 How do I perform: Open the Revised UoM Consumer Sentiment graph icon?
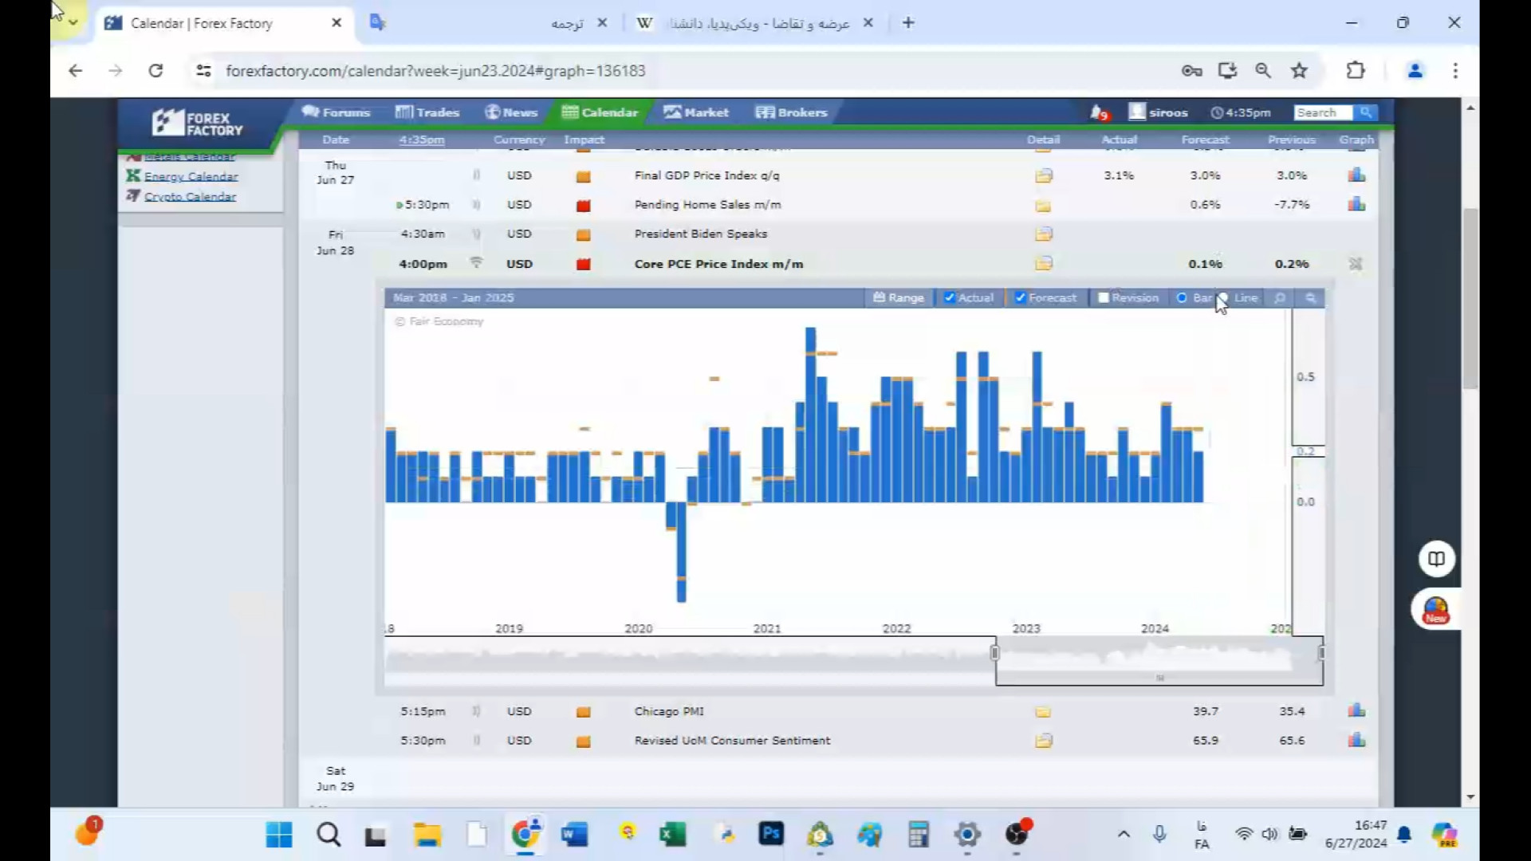pyautogui.click(x=1356, y=740)
